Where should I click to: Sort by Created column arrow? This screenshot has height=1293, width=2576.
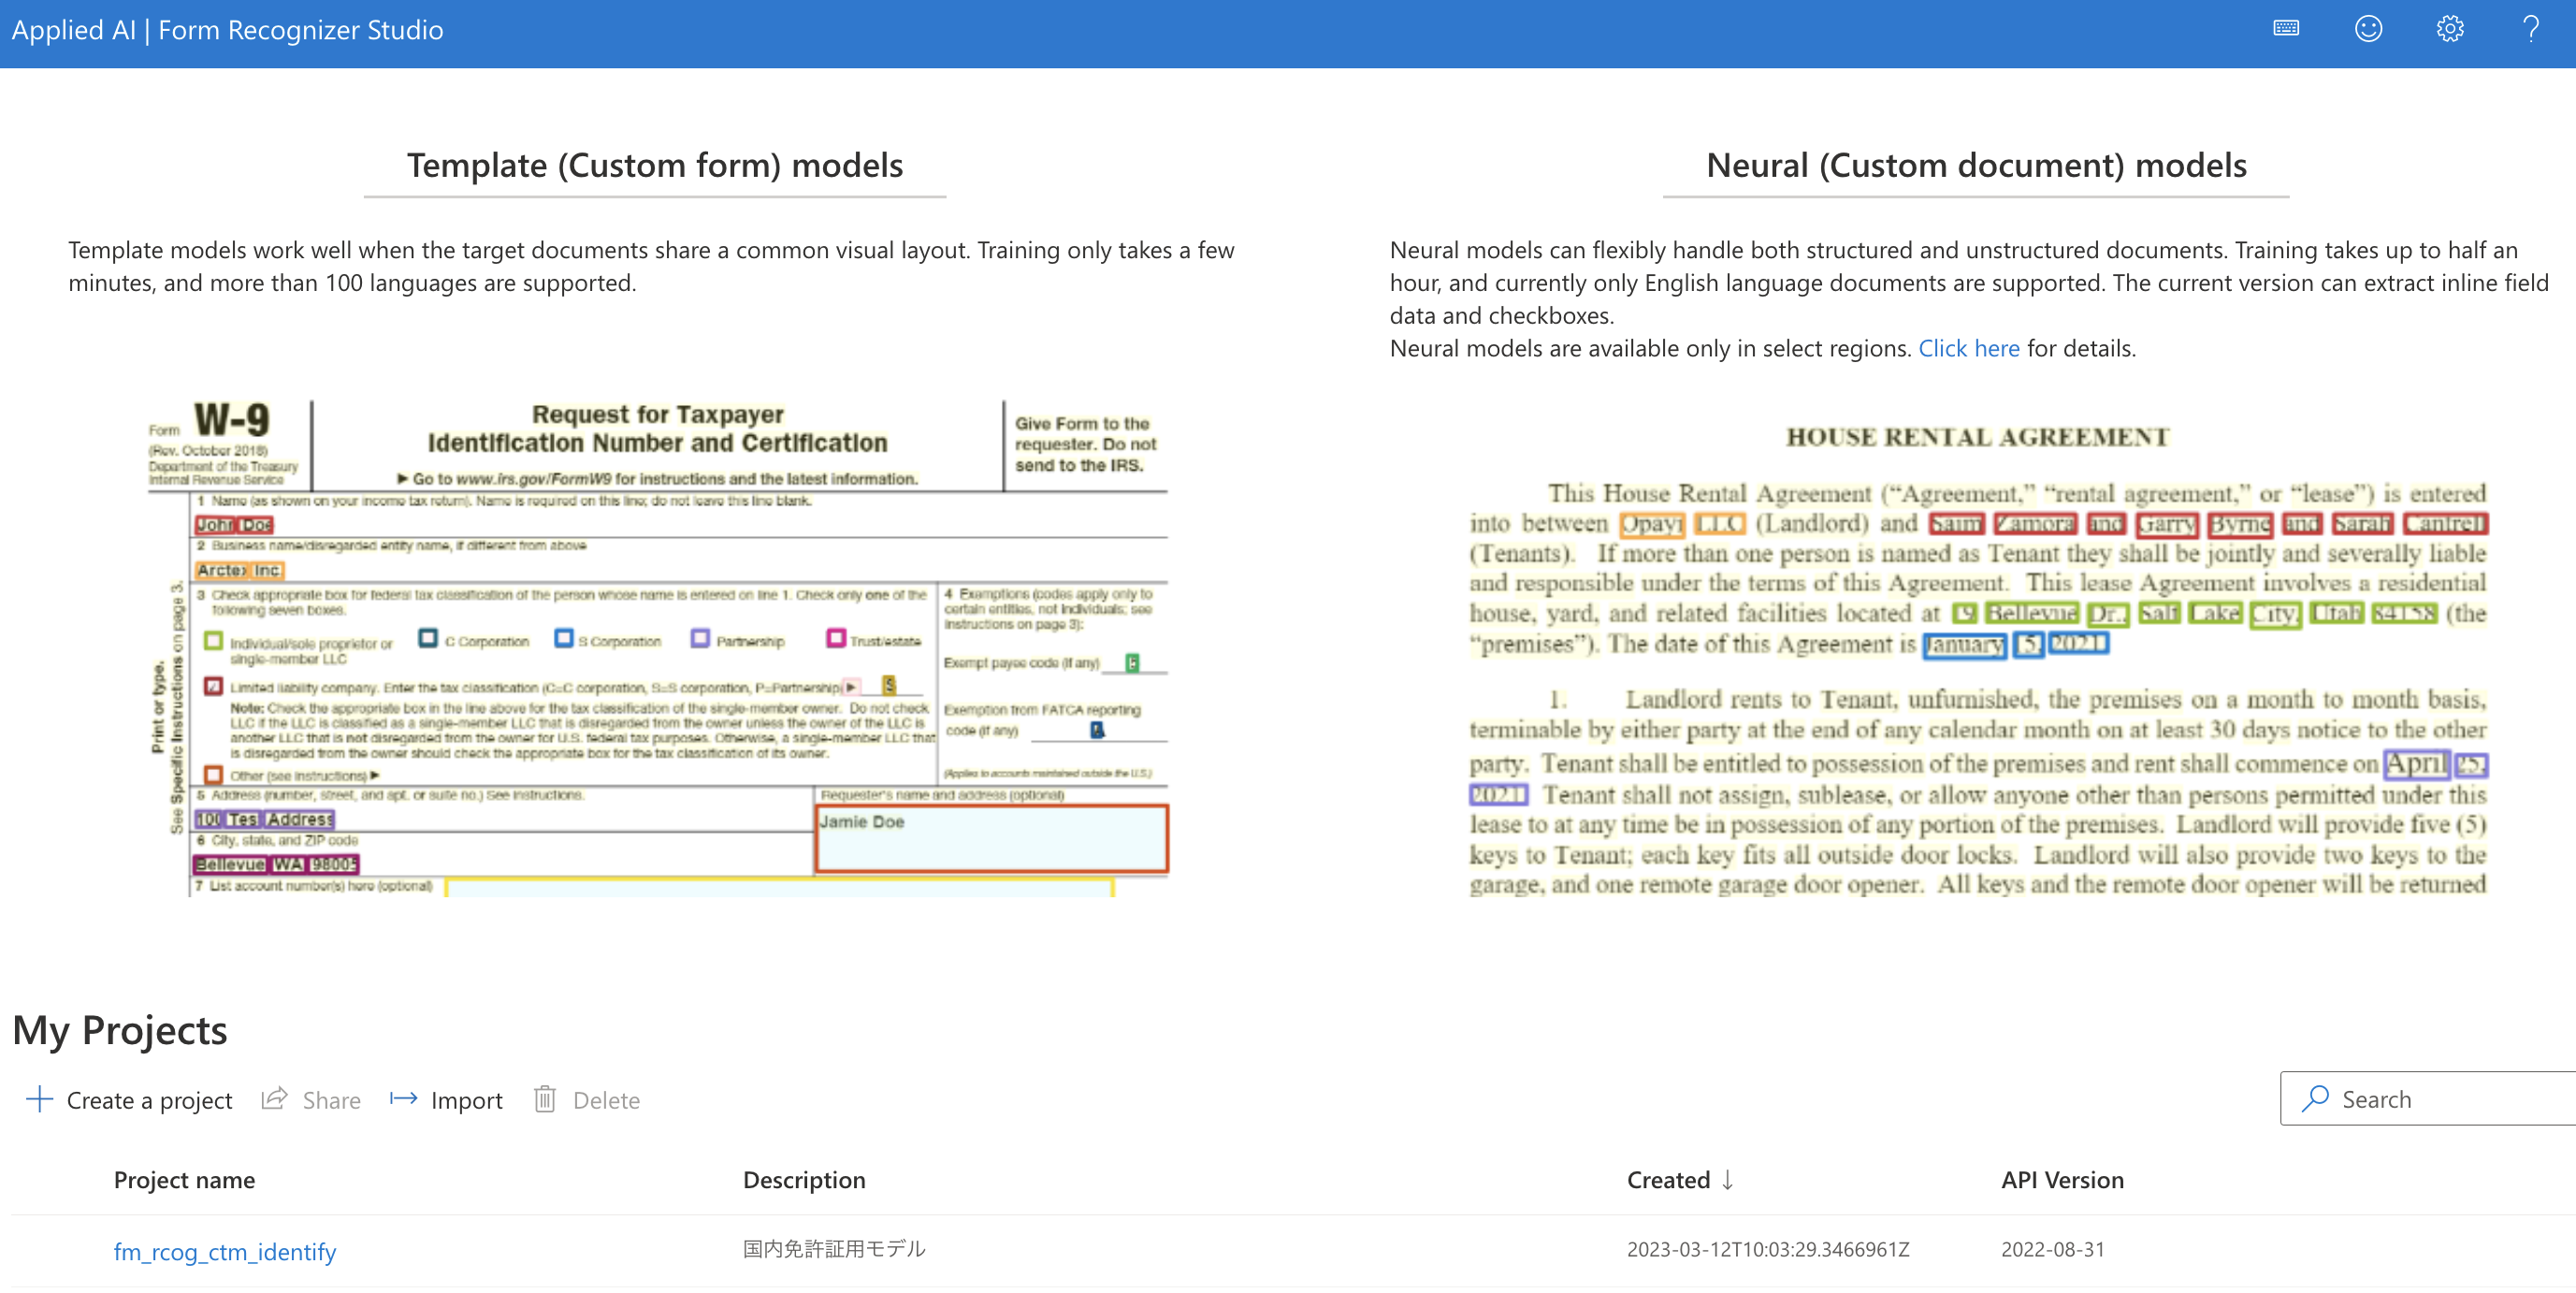1727,1179
